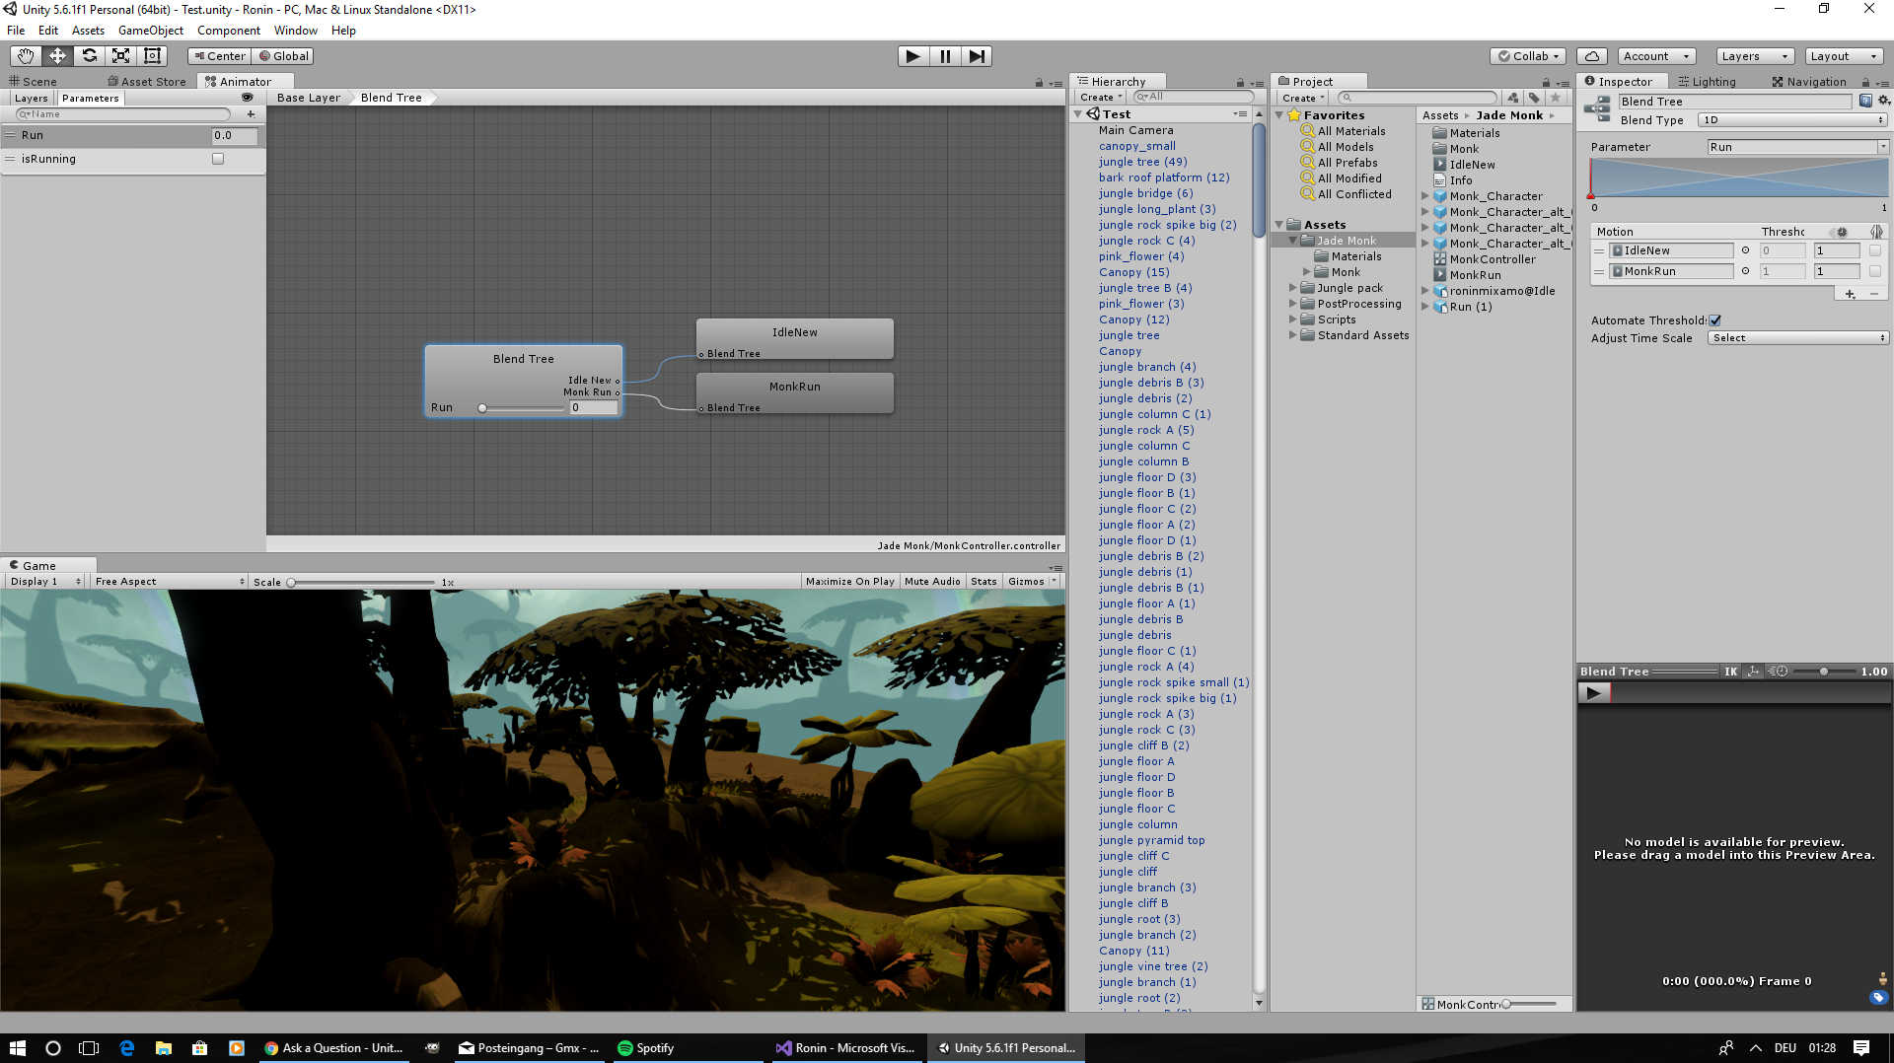Toggle the mirror checkbox for MonkRun
1894x1063 pixels.
pos(1875,271)
